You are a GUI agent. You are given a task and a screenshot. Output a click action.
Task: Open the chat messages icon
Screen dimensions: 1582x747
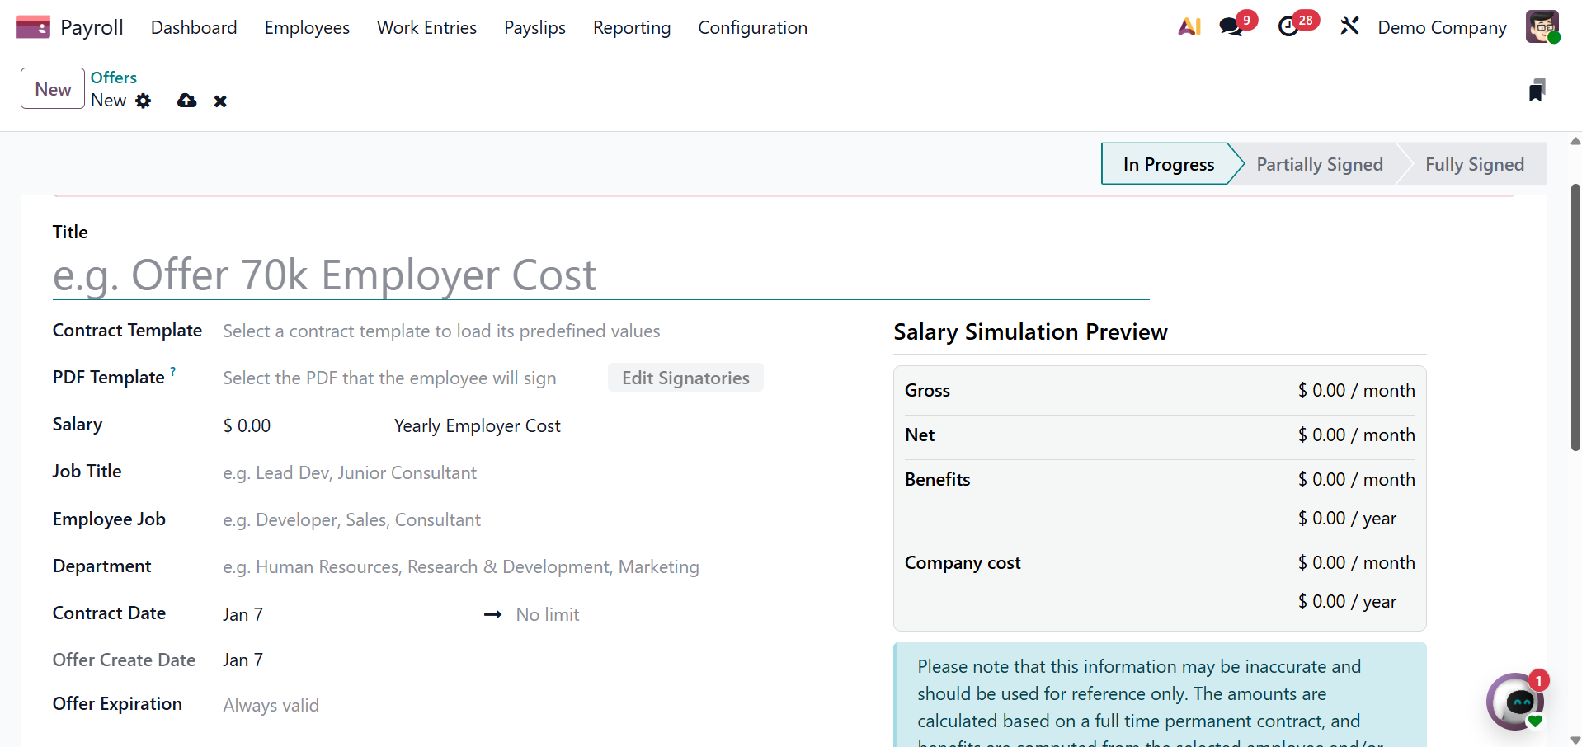(1231, 27)
